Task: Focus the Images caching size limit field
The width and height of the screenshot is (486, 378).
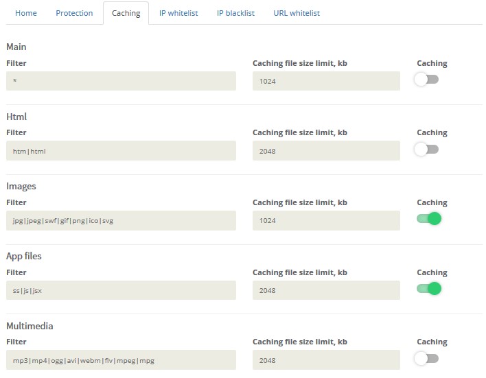Action: pyautogui.click(x=326, y=220)
